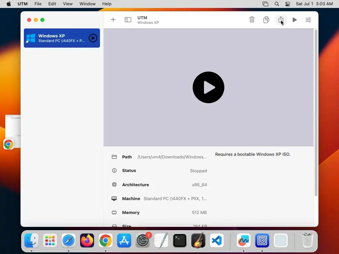339x254 pixels.
Task: Launch Google Chrome from the Dock
Action: [106, 240]
